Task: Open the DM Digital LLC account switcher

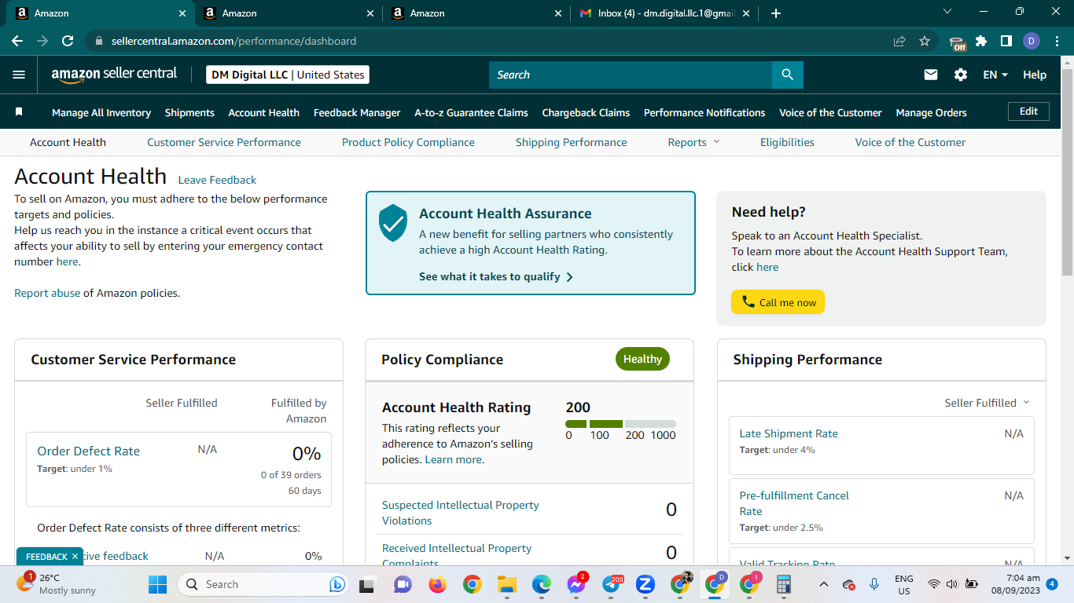Action: tap(288, 75)
